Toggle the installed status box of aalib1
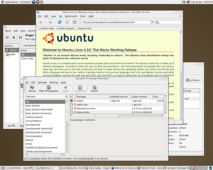The image size is (213, 170). [71, 101]
